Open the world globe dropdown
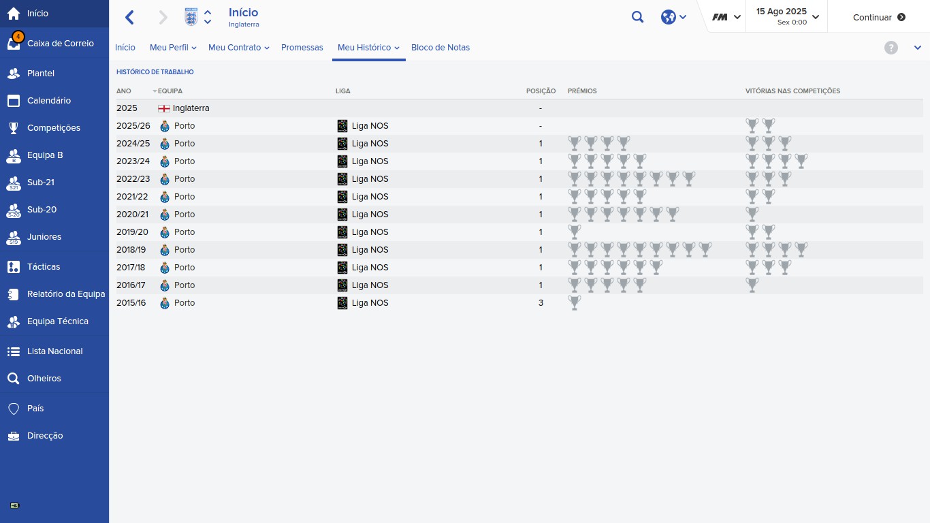 (x=673, y=18)
